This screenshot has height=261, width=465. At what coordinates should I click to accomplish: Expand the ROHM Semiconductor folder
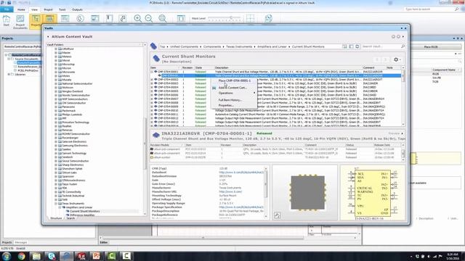click(x=56, y=134)
